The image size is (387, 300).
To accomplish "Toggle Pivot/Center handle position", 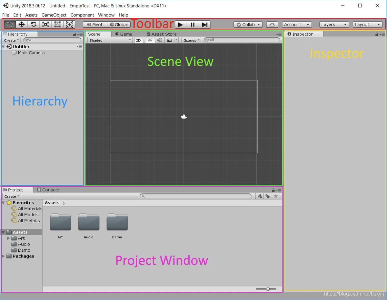I will tap(95, 24).
